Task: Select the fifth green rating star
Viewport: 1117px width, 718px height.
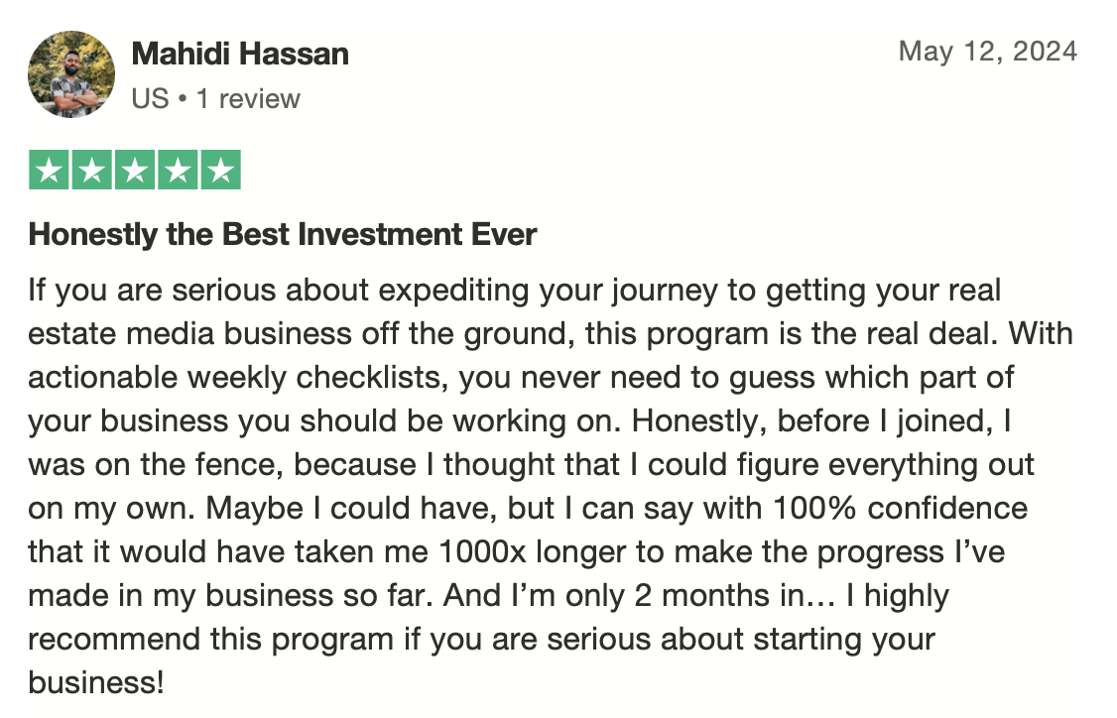Action: 221,170
